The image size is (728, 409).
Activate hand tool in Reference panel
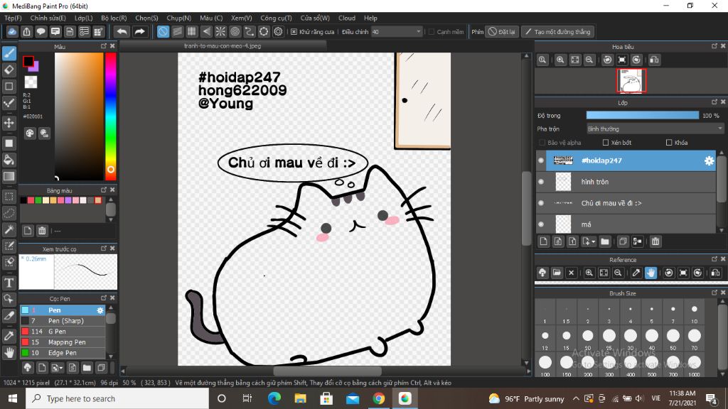651,273
